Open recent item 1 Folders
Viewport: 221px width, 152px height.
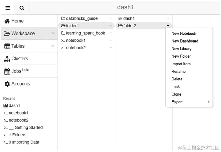17,135
